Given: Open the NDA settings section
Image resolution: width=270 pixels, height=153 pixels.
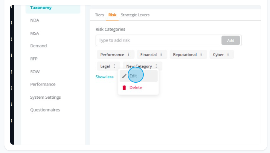Looking at the screenshot, I should tap(35, 20).
